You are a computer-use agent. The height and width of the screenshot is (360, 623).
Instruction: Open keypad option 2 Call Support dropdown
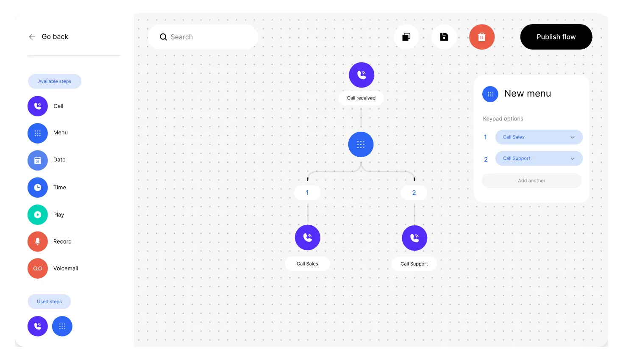pyautogui.click(x=539, y=158)
